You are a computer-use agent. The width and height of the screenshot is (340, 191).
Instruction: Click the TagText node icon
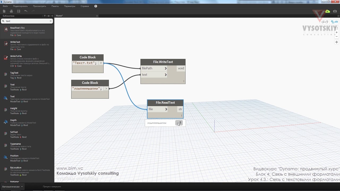point(6,74)
